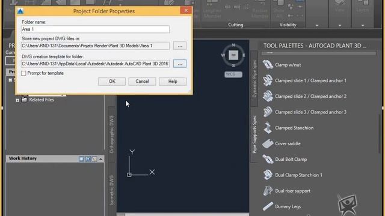385x216 pixels.
Task: Click the DWG creation template path field
Action: point(95,64)
